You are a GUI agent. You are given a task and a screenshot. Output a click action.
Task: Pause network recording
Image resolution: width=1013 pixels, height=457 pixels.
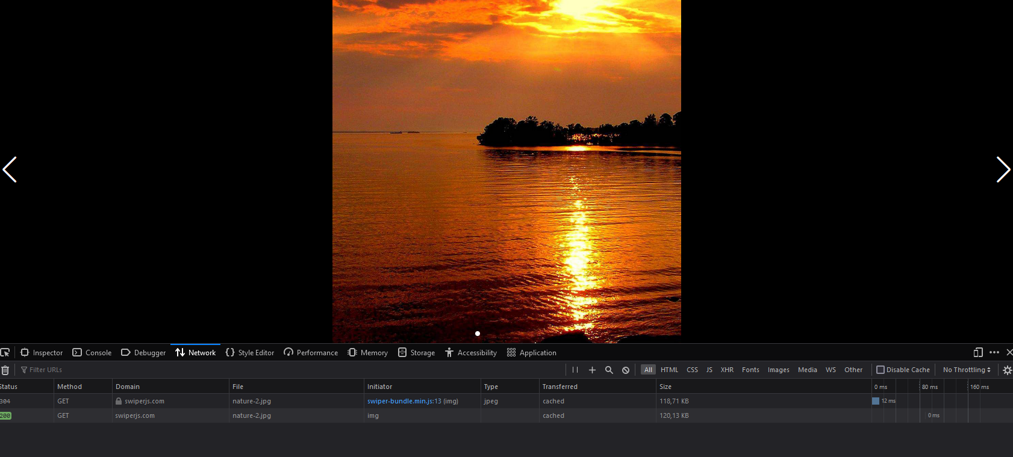(575, 370)
